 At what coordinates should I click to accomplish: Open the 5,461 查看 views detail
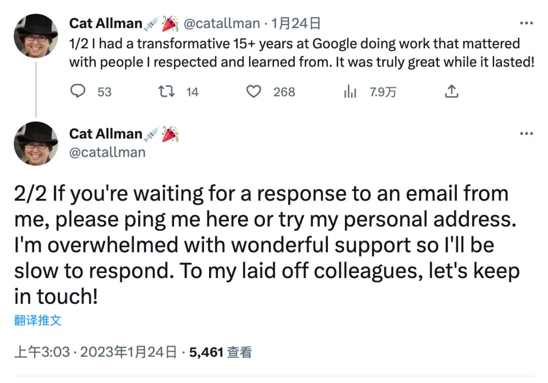coord(220,352)
